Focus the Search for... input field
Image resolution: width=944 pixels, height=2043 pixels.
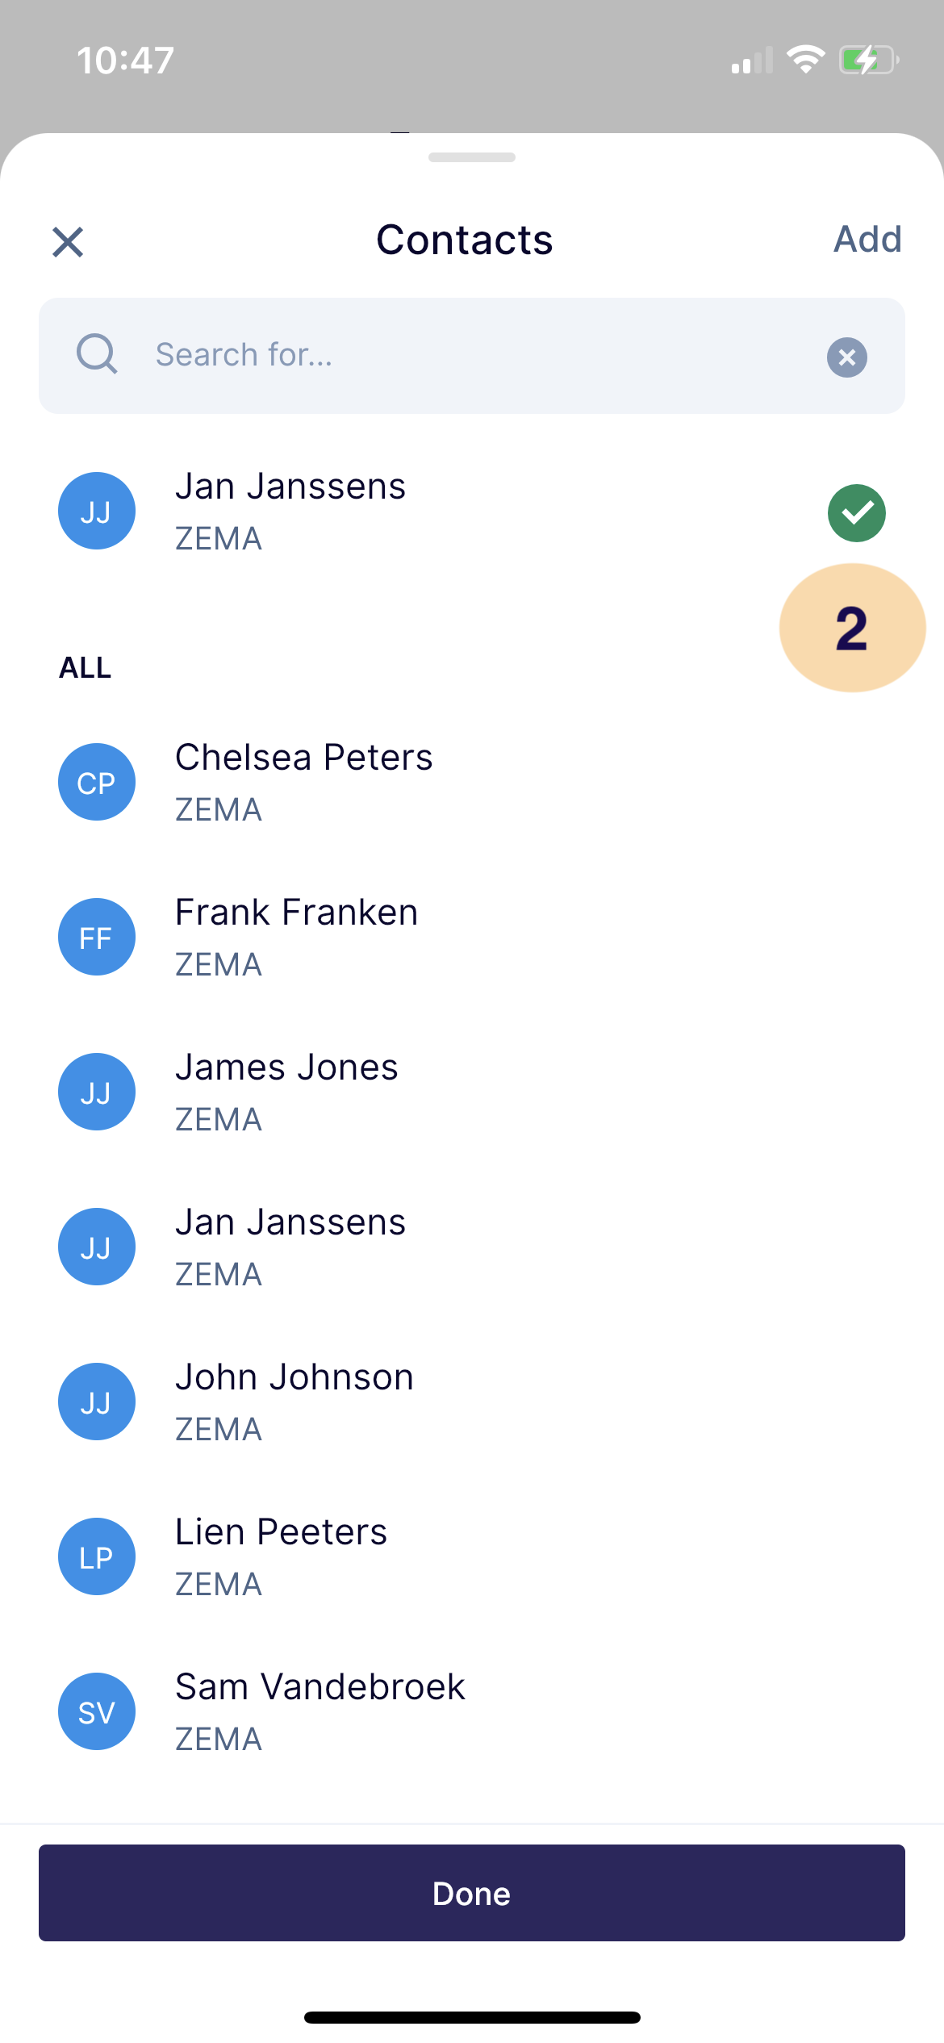(472, 356)
